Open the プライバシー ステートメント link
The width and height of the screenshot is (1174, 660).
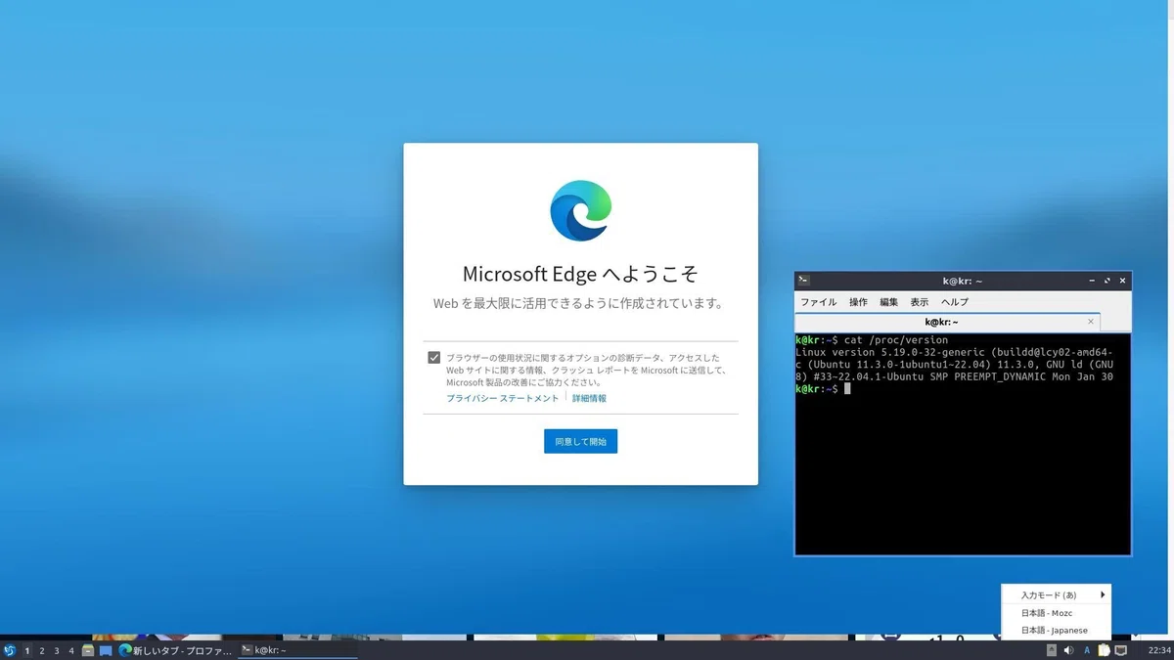pyautogui.click(x=502, y=399)
